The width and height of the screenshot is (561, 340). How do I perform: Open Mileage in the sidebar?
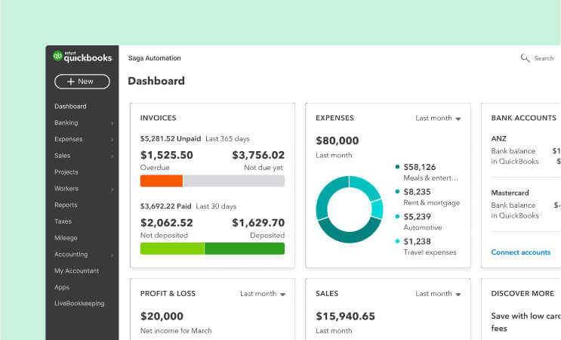tap(66, 238)
